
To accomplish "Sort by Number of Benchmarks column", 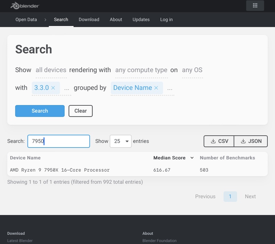I will click(x=228, y=158).
